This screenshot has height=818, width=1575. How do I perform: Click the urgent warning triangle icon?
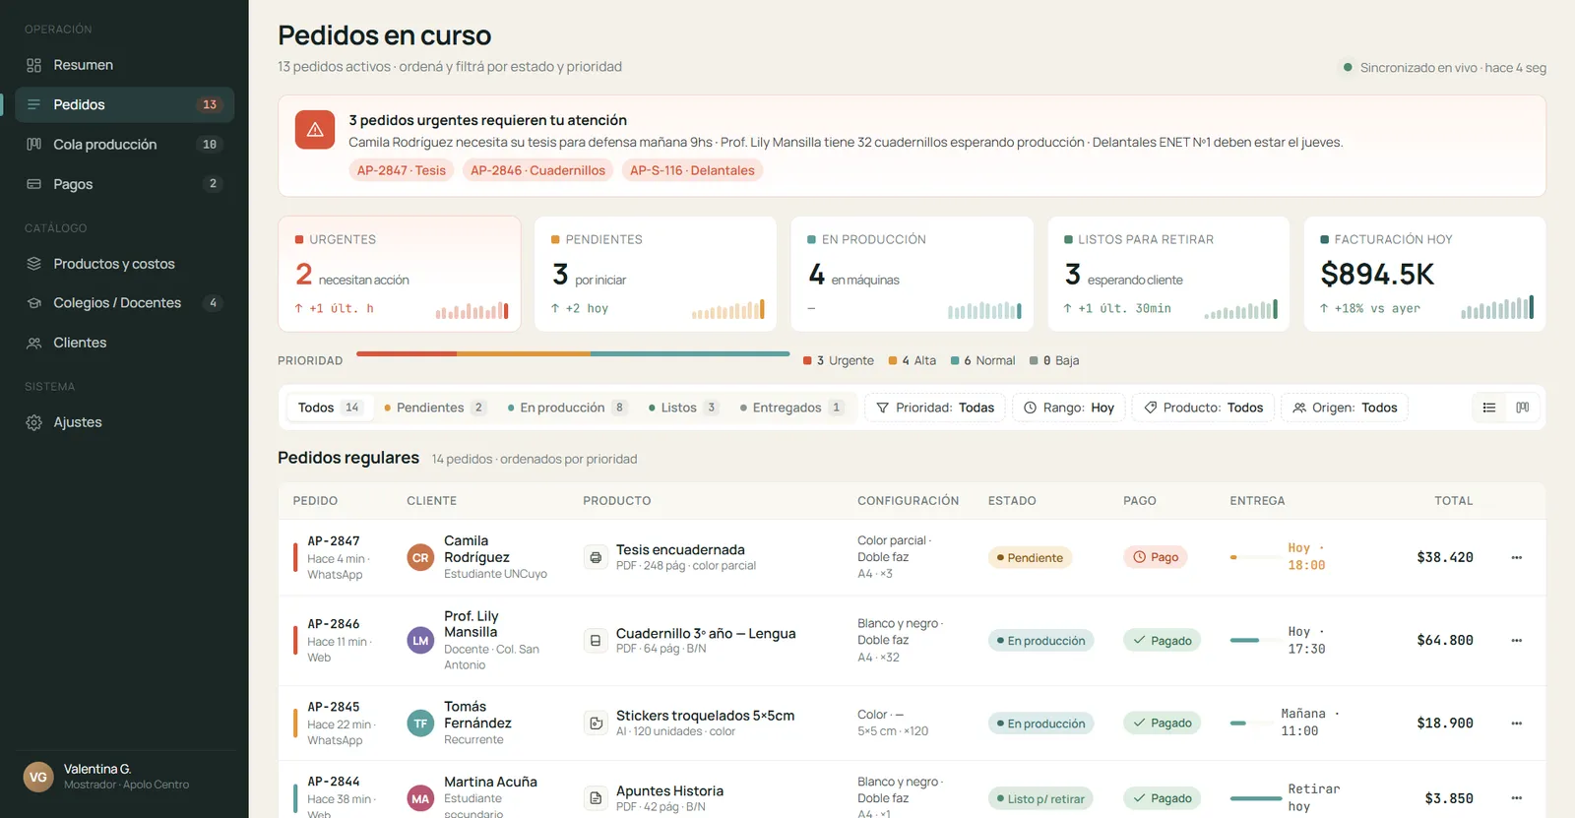click(x=315, y=130)
